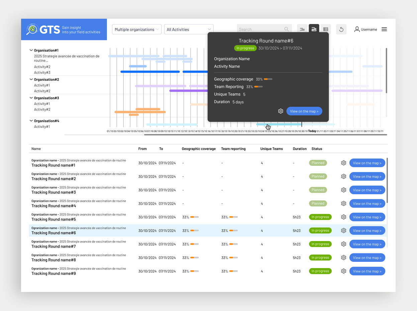Click View on the map in popup

coord(304,111)
